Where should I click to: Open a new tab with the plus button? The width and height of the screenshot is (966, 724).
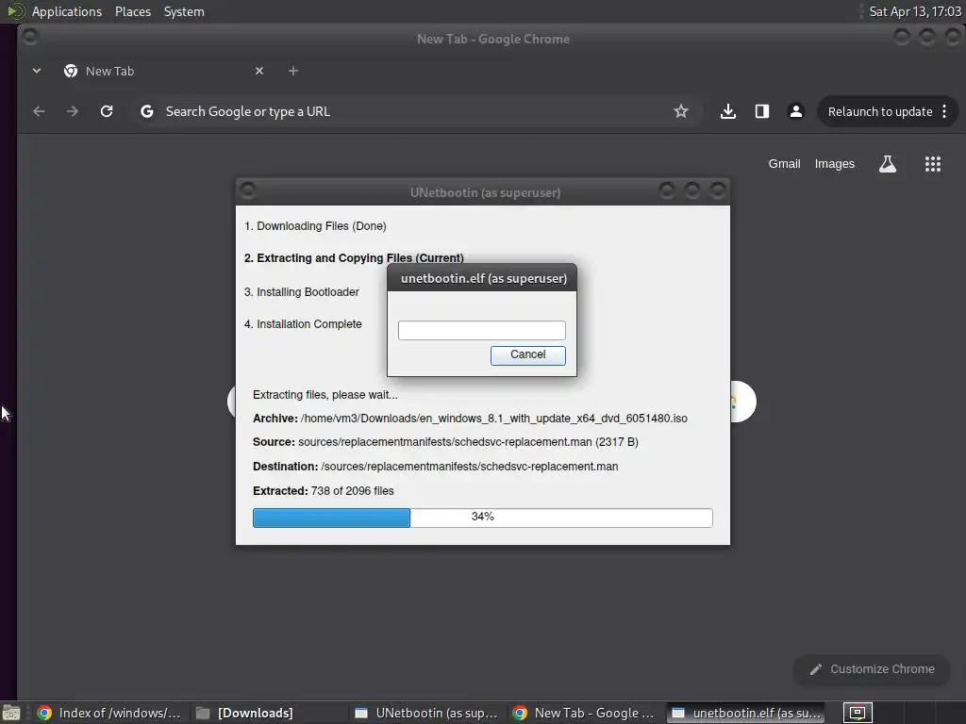click(293, 71)
